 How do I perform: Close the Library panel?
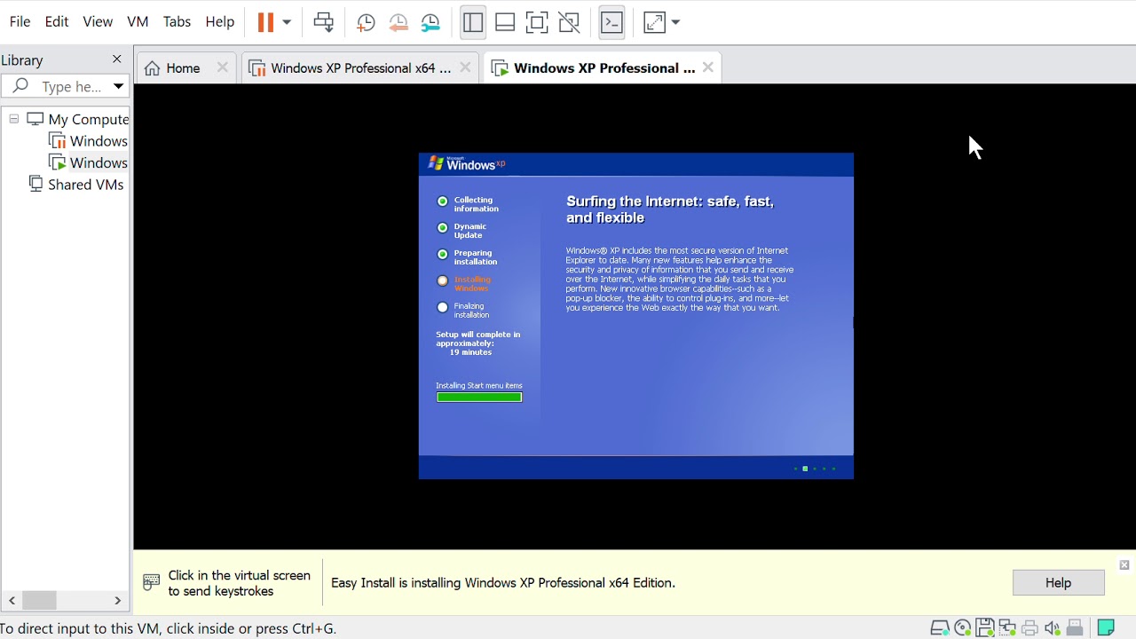pos(116,59)
